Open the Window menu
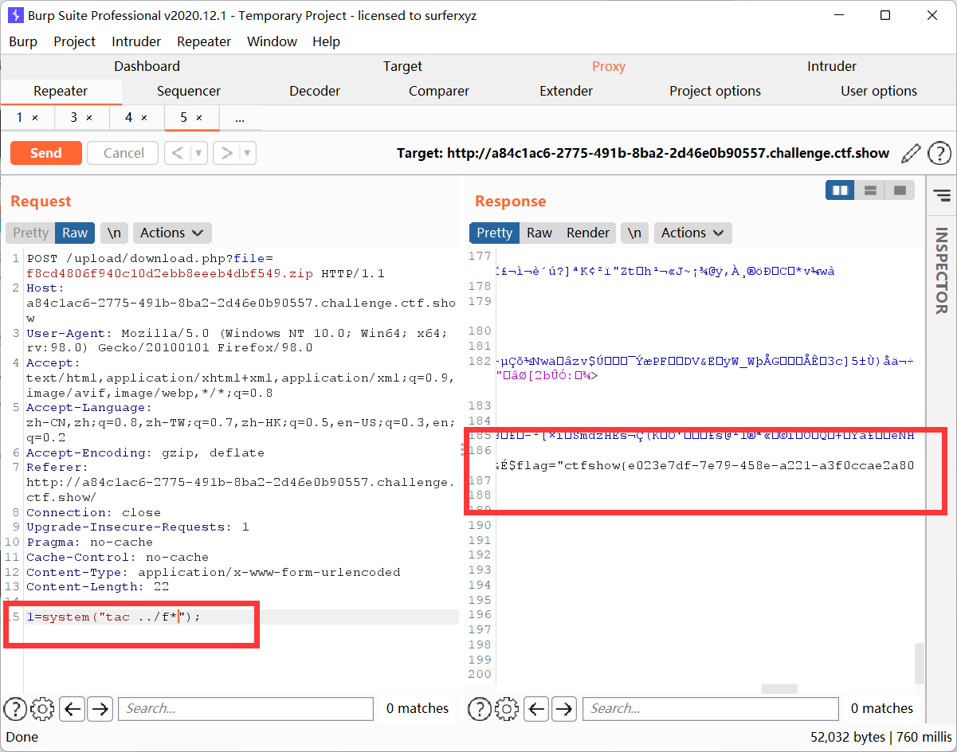The height and width of the screenshot is (752, 957). pos(272,41)
